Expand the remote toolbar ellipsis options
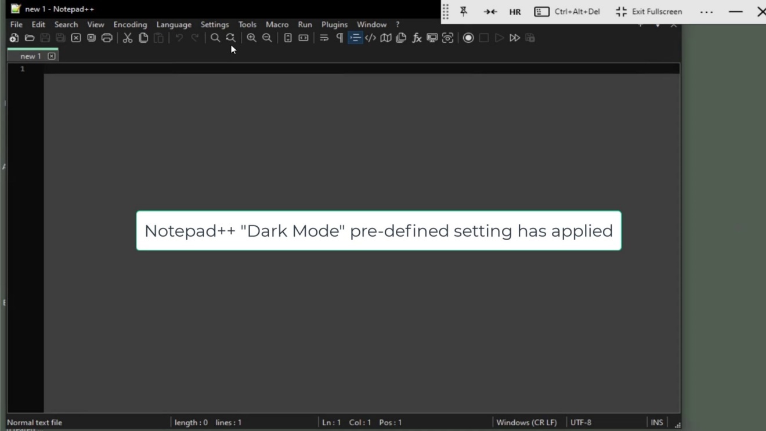The height and width of the screenshot is (431, 766). (706, 12)
